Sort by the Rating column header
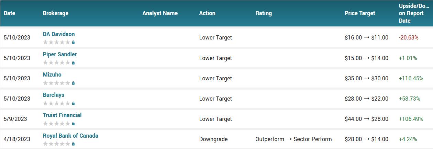Image resolution: width=433 pixels, height=149 pixels. pyautogui.click(x=264, y=13)
